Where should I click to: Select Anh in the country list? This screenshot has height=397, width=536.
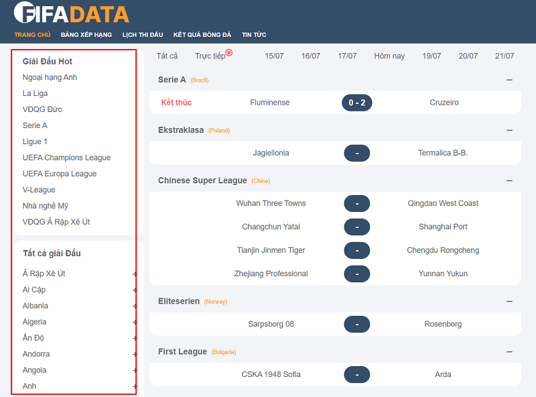(29, 386)
